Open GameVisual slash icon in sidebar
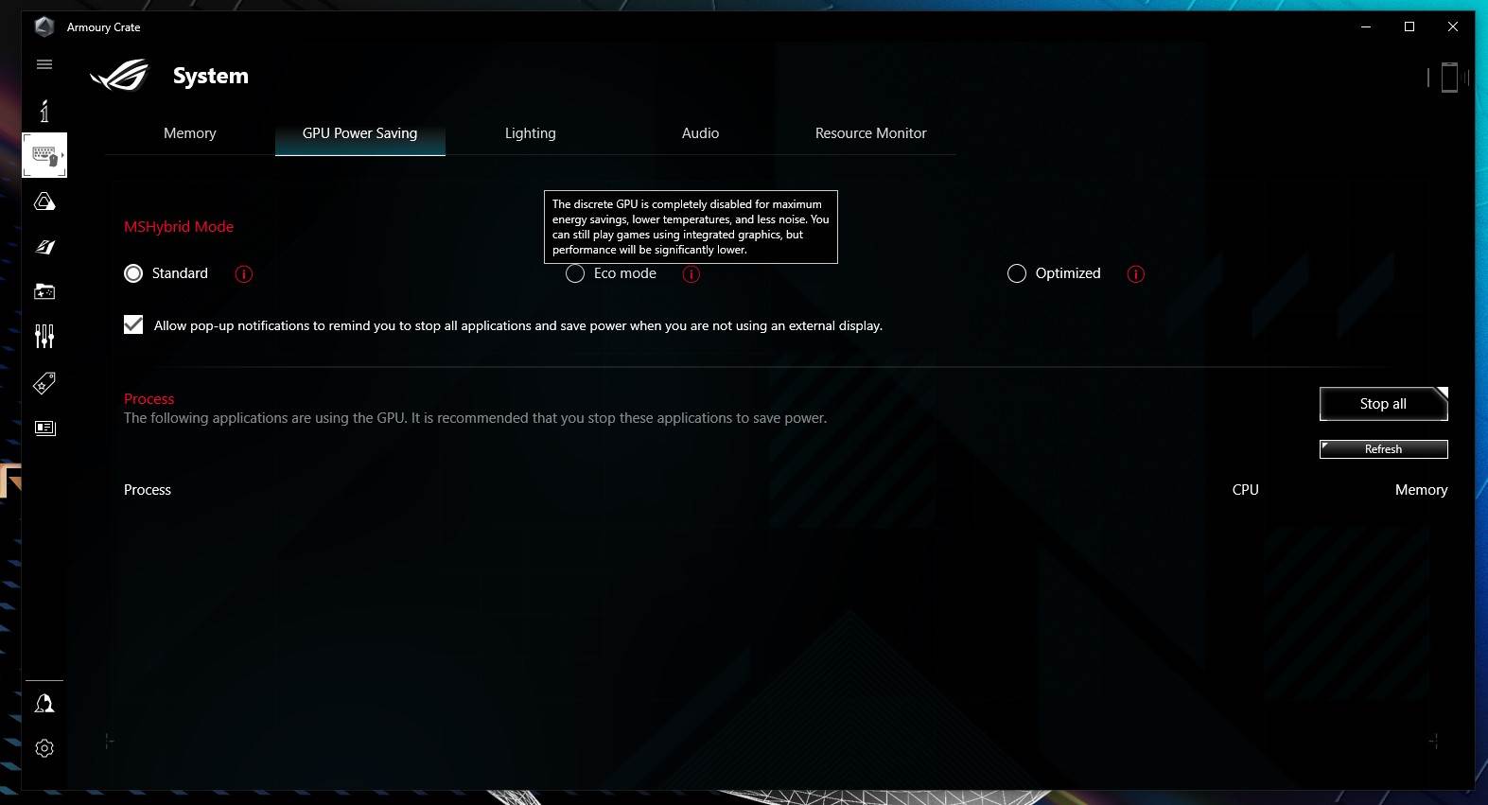1488x805 pixels. (44, 247)
